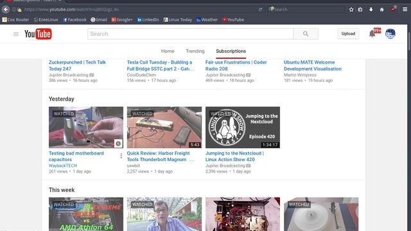This screenshot has width=411, height=231.
Task: Open Weather bookmark
Action: pyautogui.click(x=207, y=20)
